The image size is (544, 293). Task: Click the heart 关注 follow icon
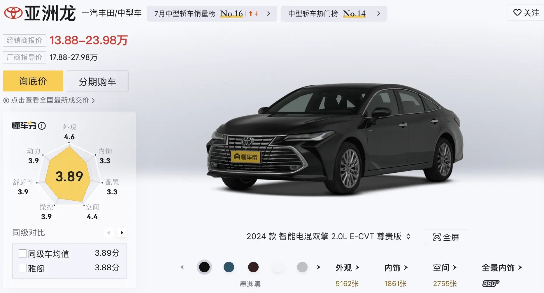click(x=517, y=13)
